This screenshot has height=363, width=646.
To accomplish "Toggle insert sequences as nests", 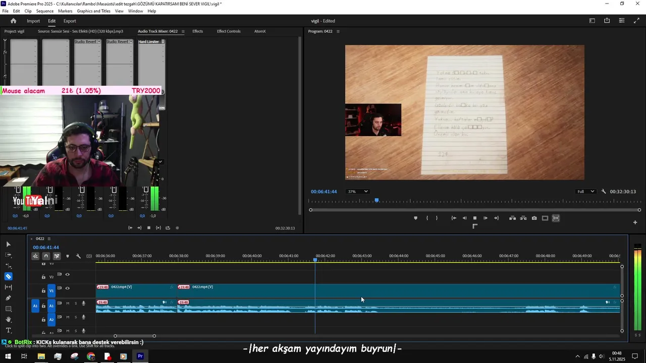I will click(x=35, y=256).
